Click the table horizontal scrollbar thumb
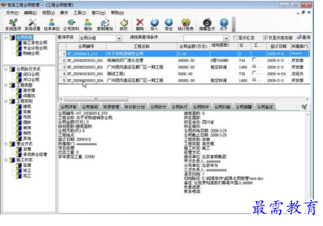The height and width of the screenshot is (226, 323). tap(96, 99)
